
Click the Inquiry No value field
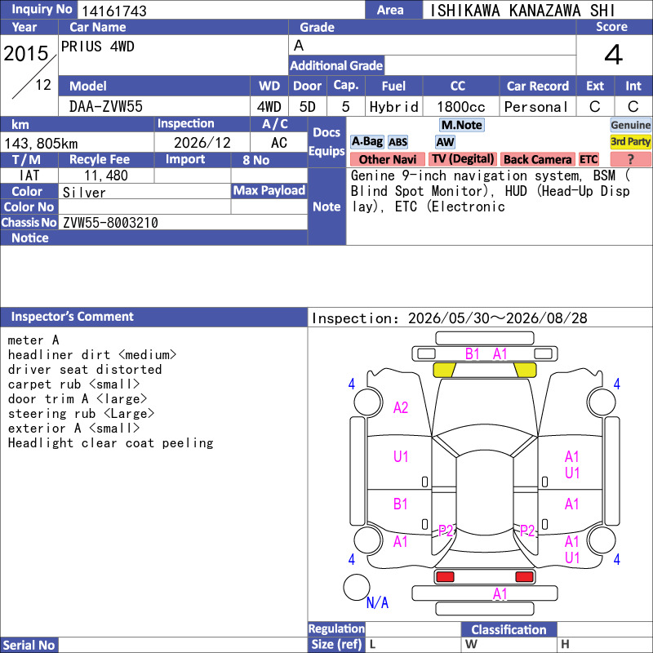[220, 10]
